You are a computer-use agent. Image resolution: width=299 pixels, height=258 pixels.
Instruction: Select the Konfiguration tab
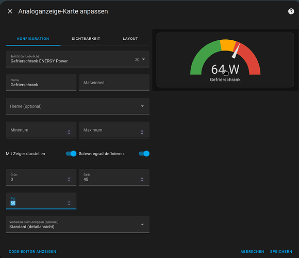point(33,39)
